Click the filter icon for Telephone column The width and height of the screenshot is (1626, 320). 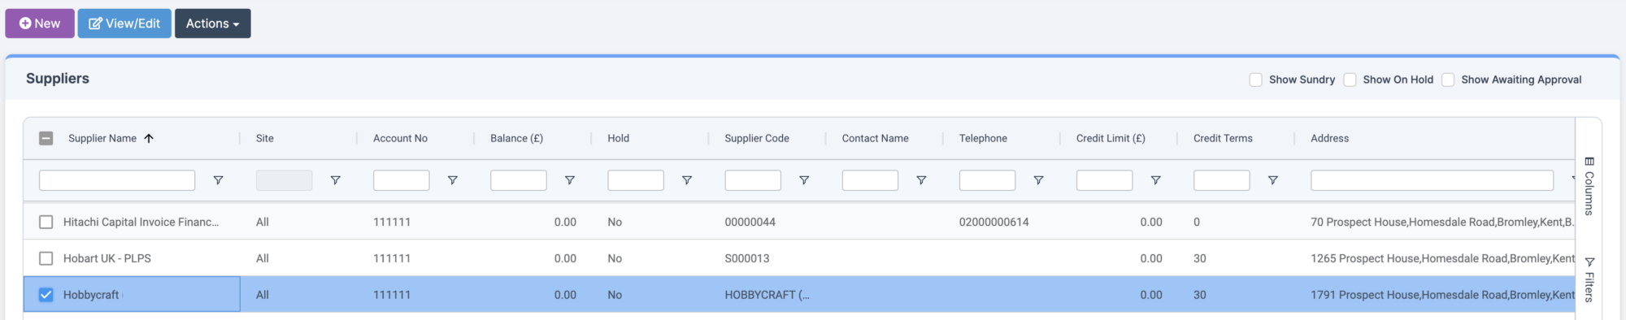1038,180
